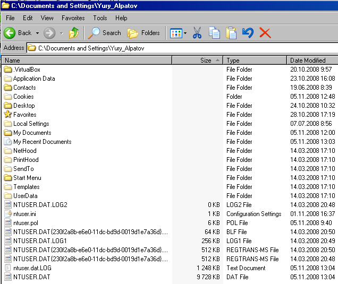Go up one folder level
The height and width of the screenshot is (284, 338).
[74, 33]
